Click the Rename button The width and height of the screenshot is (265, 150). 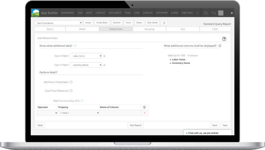click(117, 23)
